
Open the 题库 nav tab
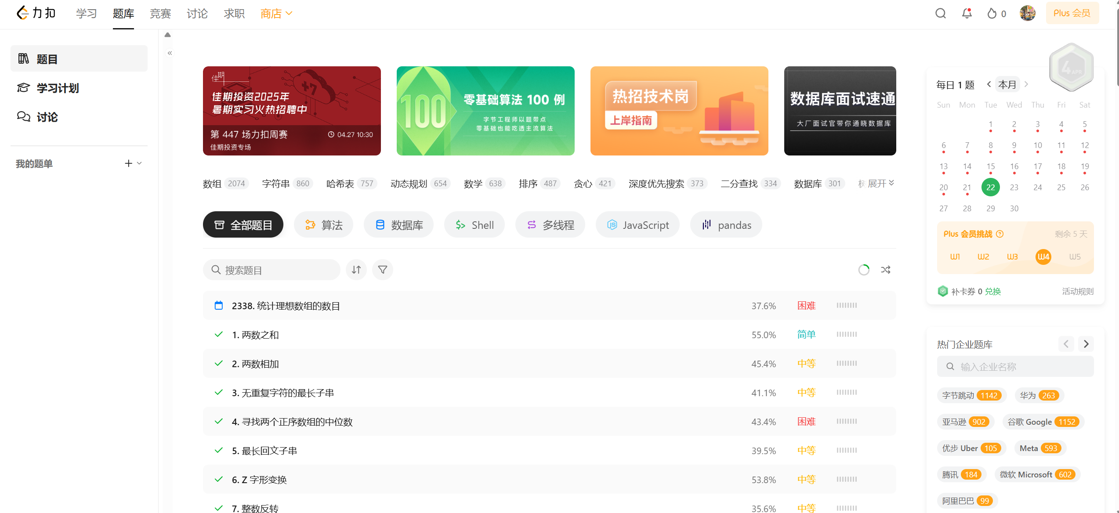point(123,14)
